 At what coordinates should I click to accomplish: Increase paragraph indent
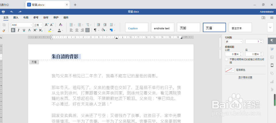[105, 25]
